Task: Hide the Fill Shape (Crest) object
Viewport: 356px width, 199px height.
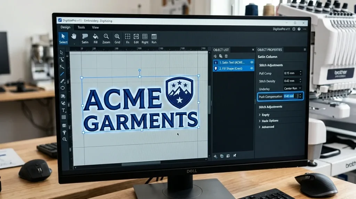Action: coord(252,68)
